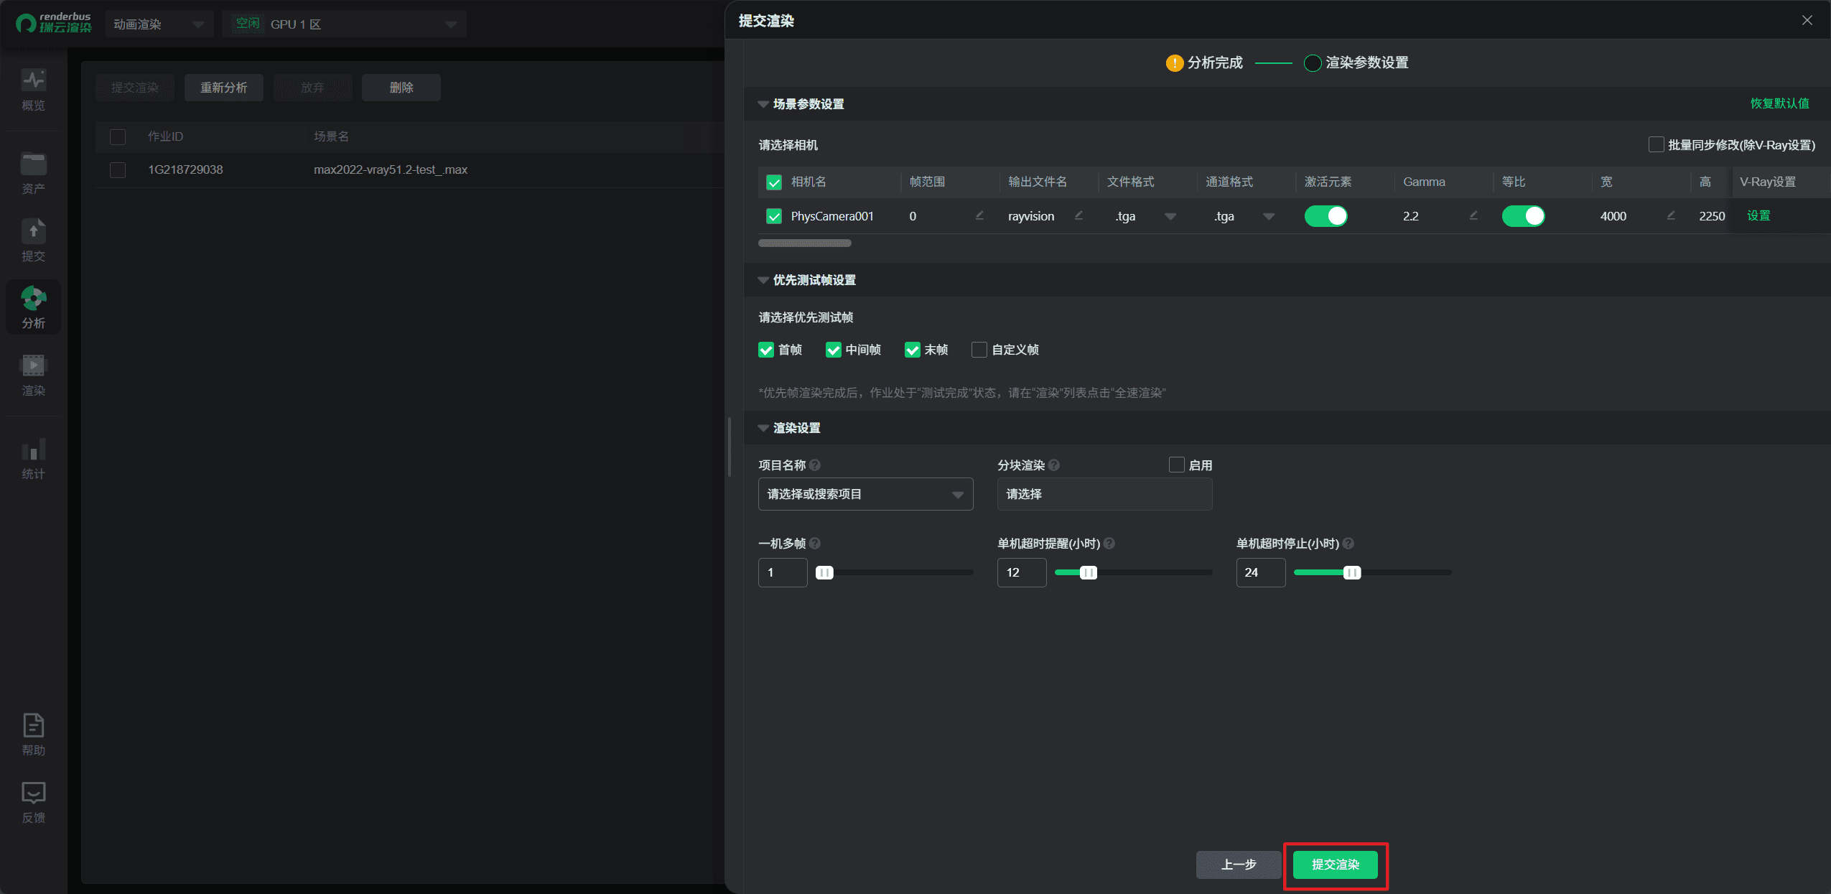
Task: Collapse the 优先测试帧设置 section
Action: pyautogui.click(x=763, y=280)
